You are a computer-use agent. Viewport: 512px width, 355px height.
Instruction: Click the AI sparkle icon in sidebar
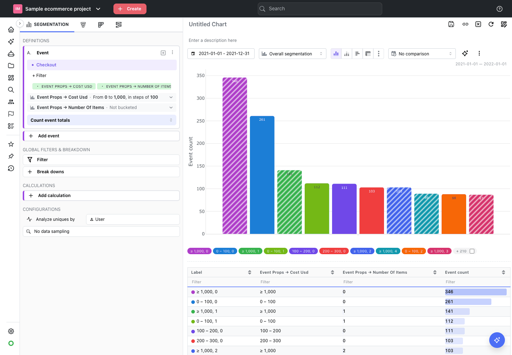(x=11, y=42)
